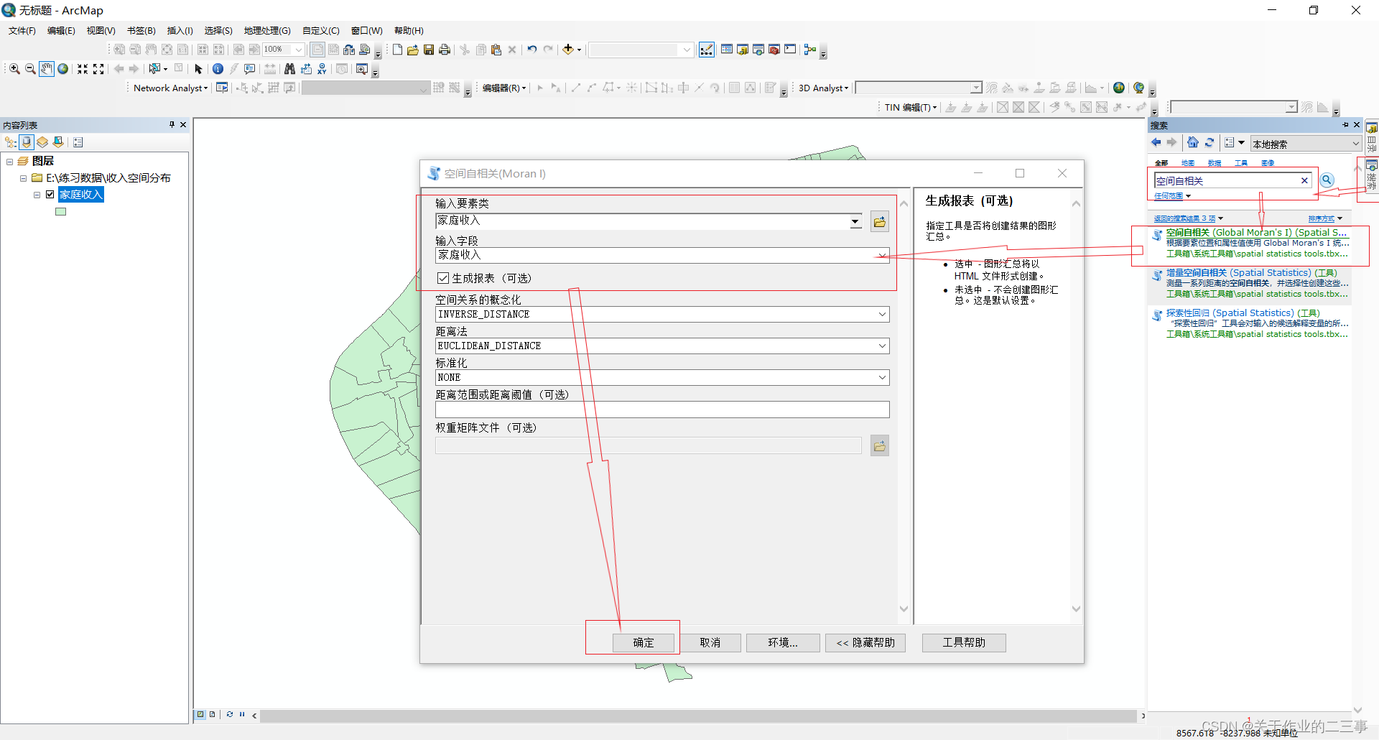
Task: Open the 视图(V) menu
Action: pos(101,30)
